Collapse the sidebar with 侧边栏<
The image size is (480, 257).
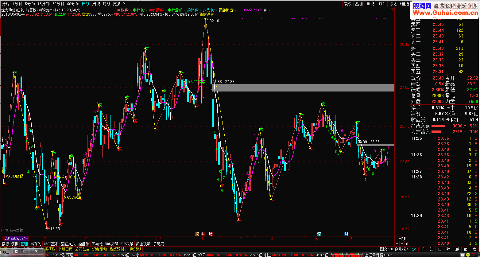tap(402, 249)
